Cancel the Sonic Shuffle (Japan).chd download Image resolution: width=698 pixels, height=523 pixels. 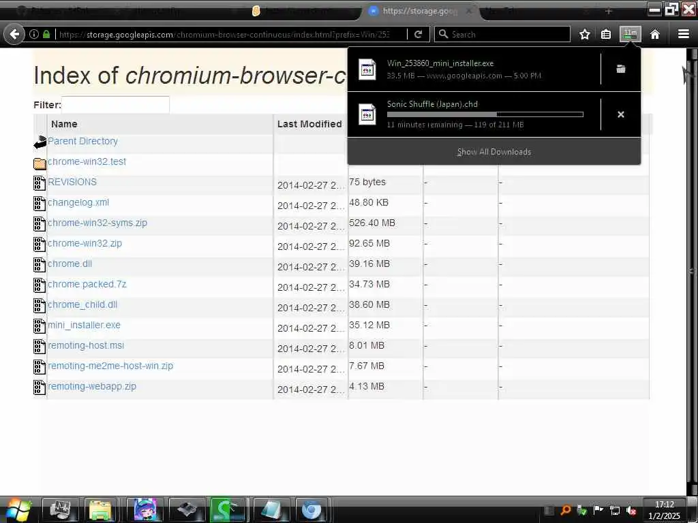[620, 114]
